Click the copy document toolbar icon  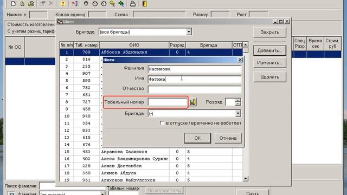tap(22, 4)
